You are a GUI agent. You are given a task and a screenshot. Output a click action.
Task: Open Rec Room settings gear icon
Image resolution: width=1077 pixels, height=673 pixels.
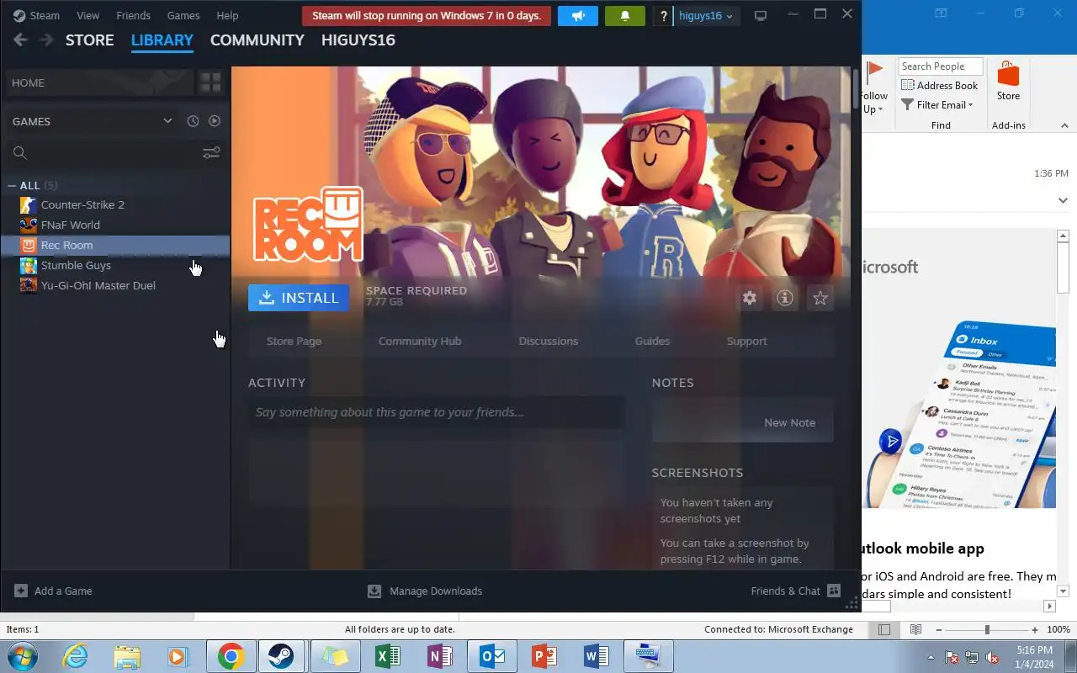(750, 298)
